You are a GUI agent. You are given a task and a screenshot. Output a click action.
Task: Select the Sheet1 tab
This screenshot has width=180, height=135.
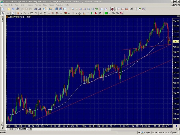(23, 129)
